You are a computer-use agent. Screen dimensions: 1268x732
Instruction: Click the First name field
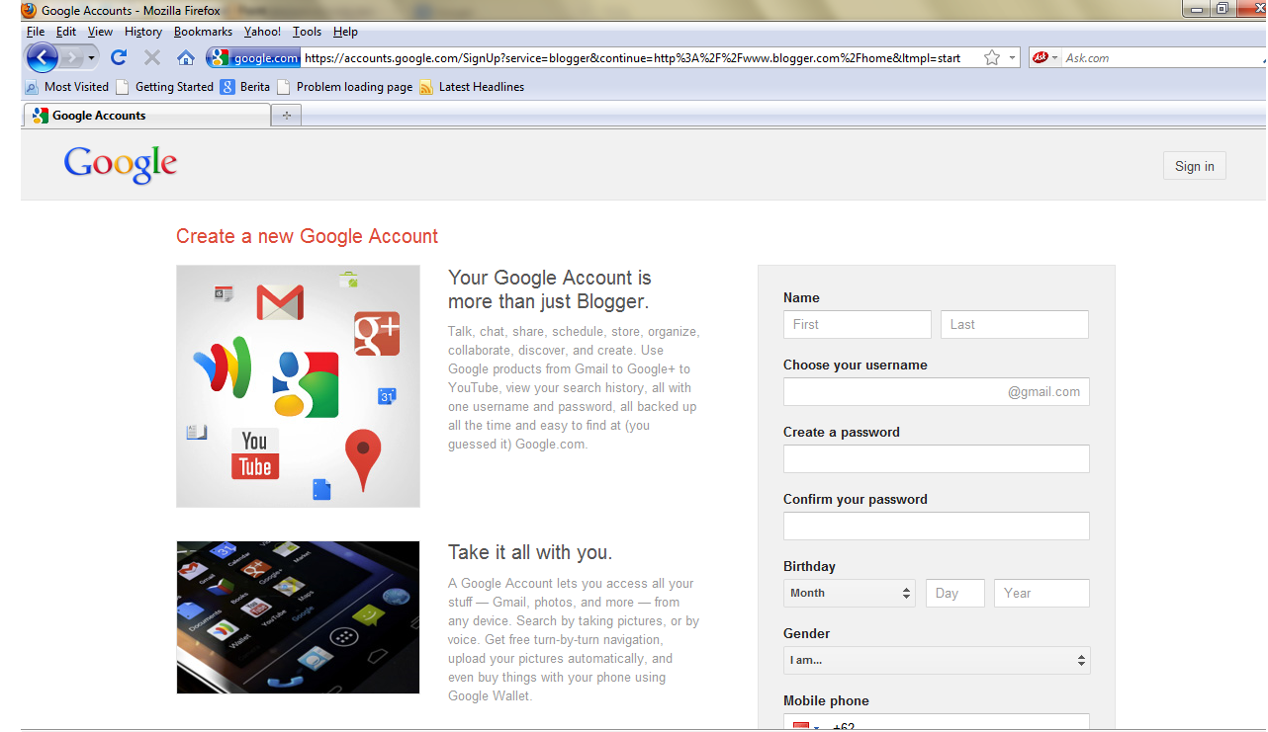tap(857, 324)
